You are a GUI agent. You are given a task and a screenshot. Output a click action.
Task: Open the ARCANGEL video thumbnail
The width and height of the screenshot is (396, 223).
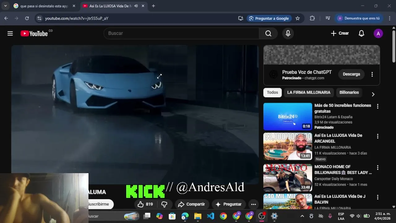288,146
